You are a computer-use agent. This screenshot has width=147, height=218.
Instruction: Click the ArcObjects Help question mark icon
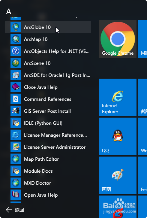point(16,51)
